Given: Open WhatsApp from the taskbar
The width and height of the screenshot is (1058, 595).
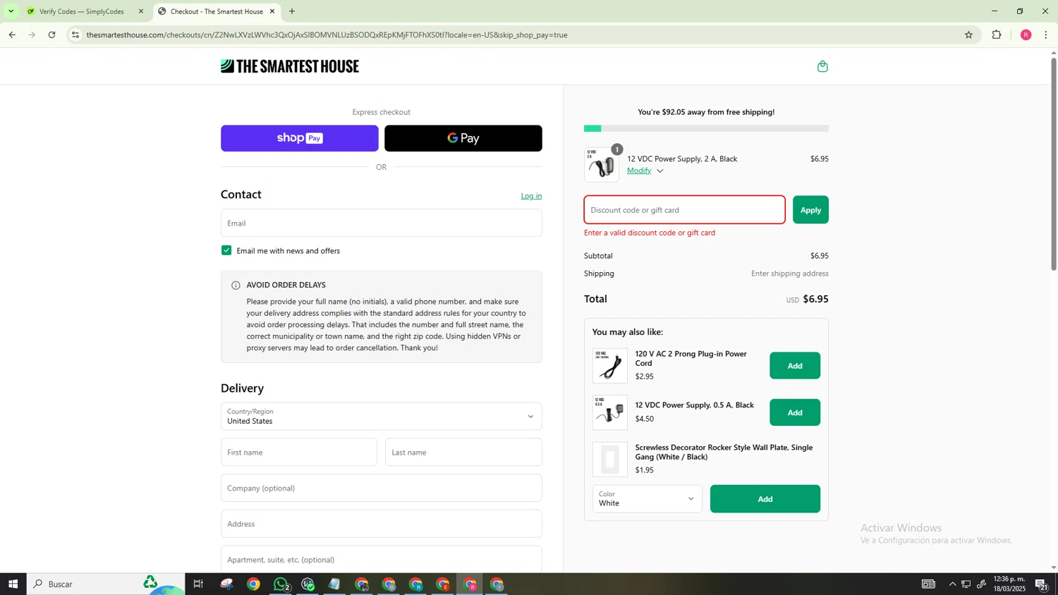Looking at the screenshot, I should tap(281, 584).
